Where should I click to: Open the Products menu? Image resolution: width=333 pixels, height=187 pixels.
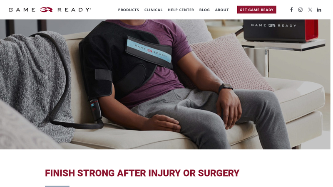click(129, 10)
